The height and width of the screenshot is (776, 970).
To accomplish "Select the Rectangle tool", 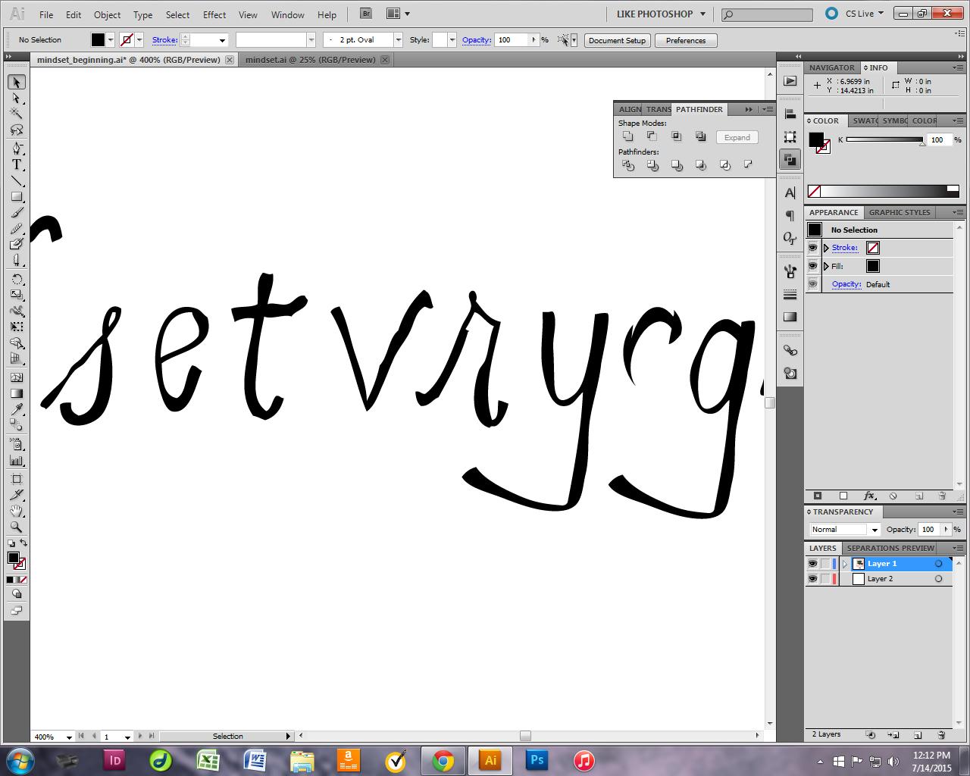I will [16, 197].
